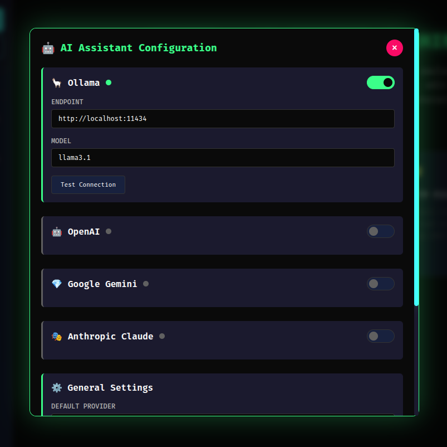Image resolution: width=447 pixels, height=447 pixels.
Task: Click the robot icon next to OpenAI
Action: pos(56,231)
